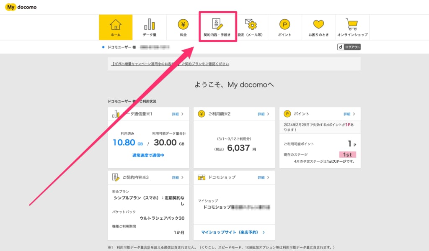Click the 2024年2月29日 expiring points notice

319,127
